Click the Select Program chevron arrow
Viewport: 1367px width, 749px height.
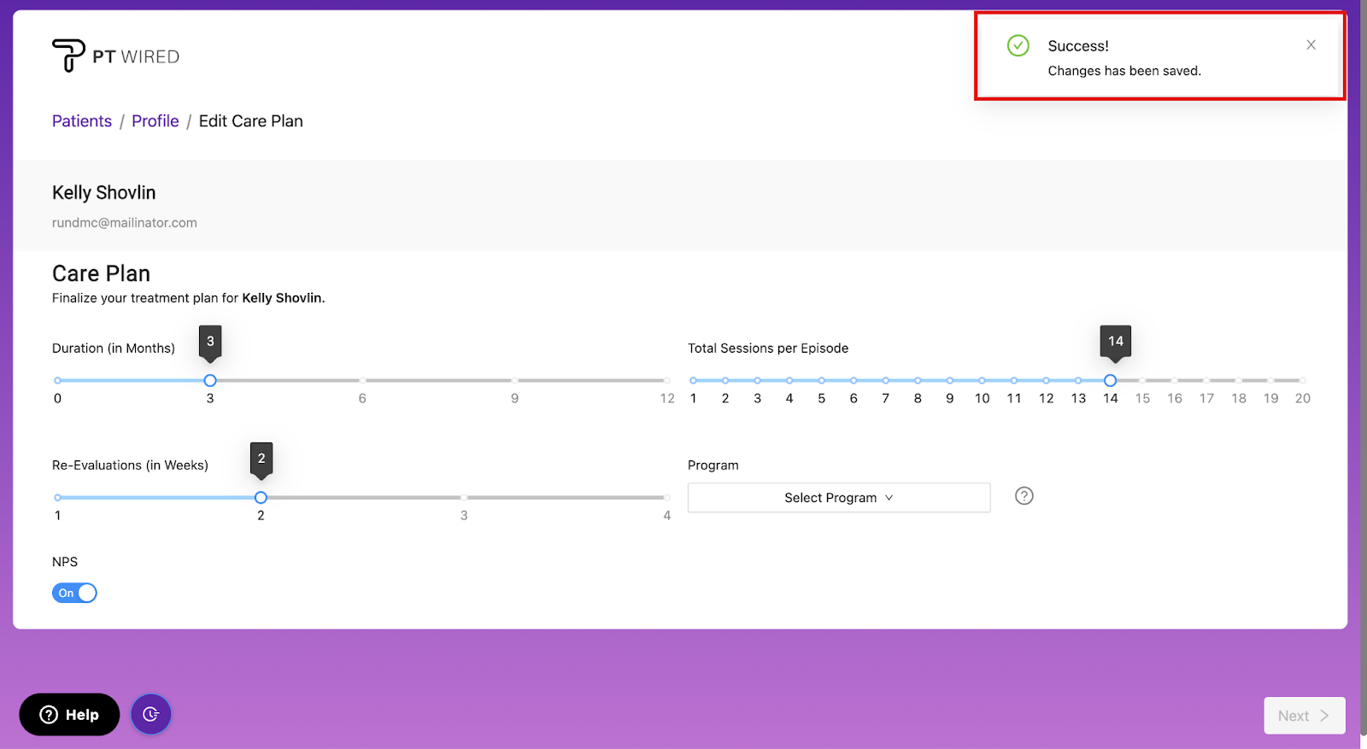click(x=889, y=498)
